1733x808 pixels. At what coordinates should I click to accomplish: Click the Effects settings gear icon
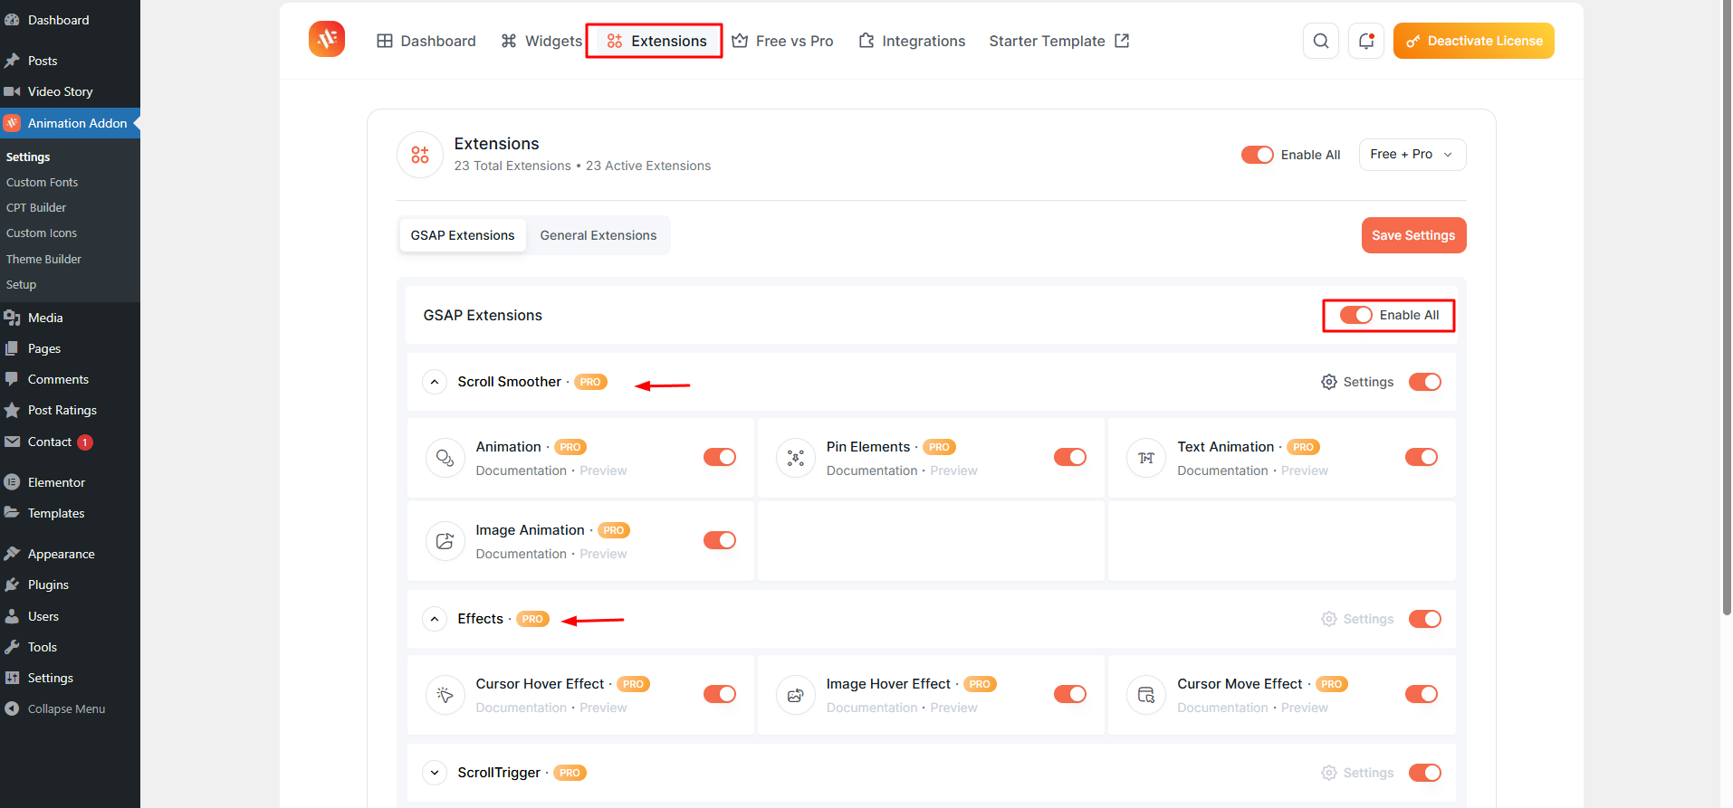[1329, 619]
